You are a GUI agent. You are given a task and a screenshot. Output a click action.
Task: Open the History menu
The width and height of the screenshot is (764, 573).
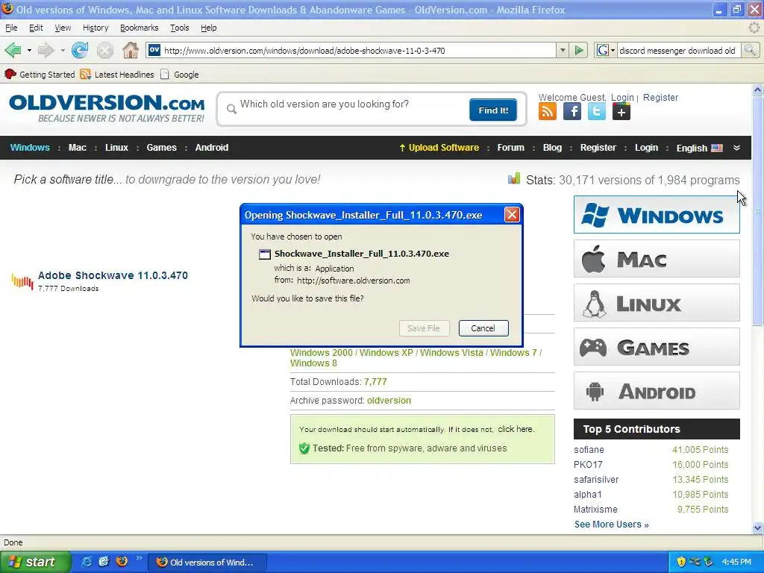pyautogui.click(x=95, y=28)
